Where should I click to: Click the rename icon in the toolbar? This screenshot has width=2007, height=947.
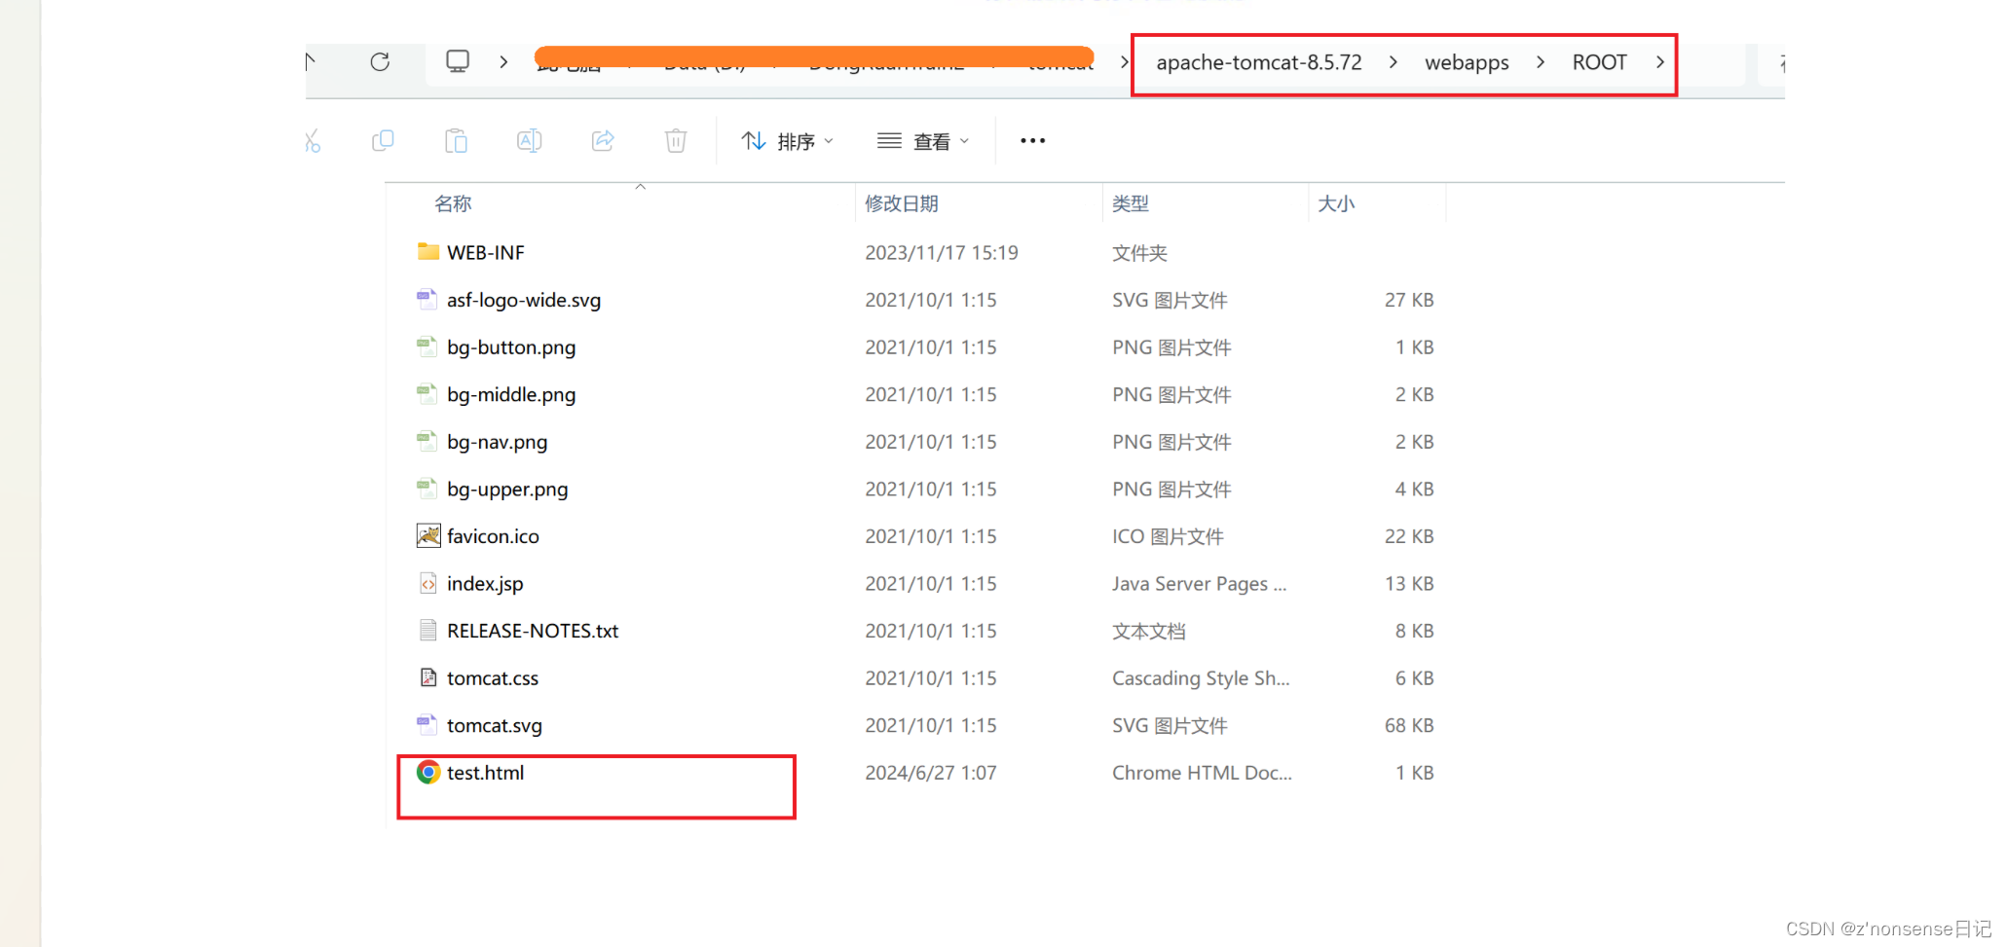pyautogui.click(x=529, y=141)
